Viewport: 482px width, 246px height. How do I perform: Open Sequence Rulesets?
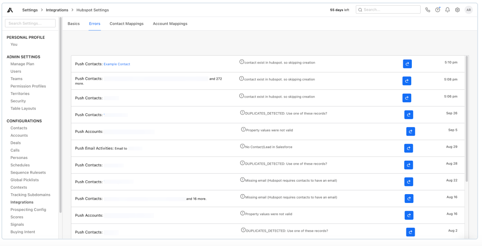click(28, 172)
